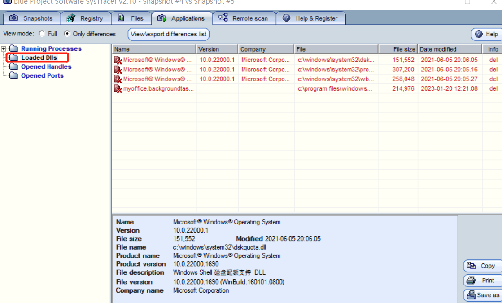Screen dimensions: 502x303
Task: Click del info cell in myoffice row
Action: 493,89
